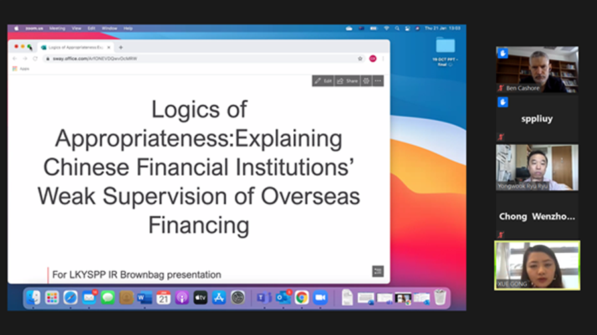Select XUE GONG's video thumbnail
This screenshot has height=335, width=597.
[x=537, y=265]
